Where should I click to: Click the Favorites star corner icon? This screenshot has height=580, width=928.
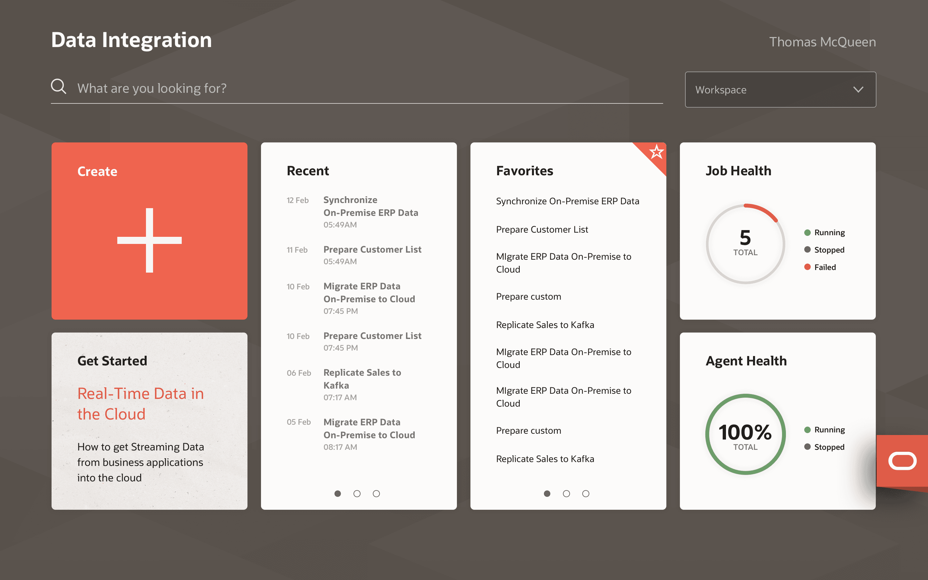(656, 152)
